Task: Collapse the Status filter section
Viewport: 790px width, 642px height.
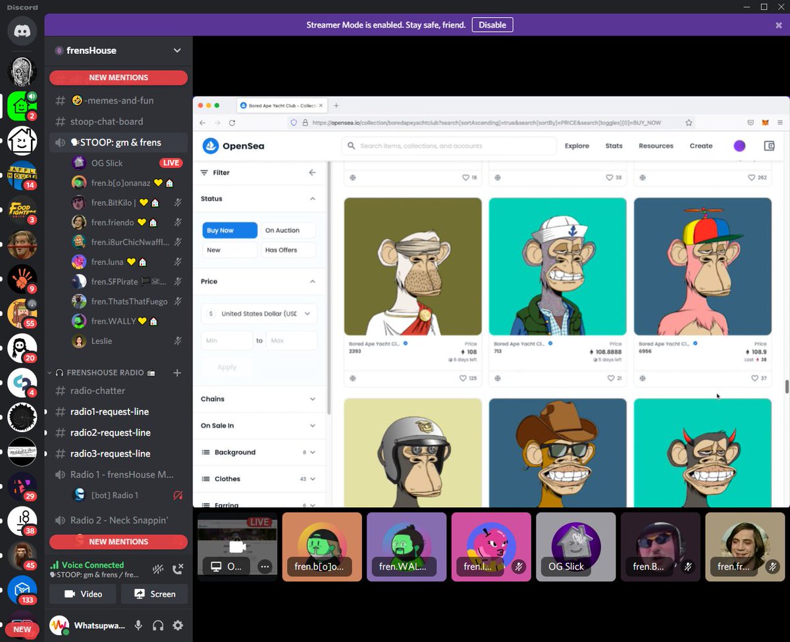Action: coord(312,199)
